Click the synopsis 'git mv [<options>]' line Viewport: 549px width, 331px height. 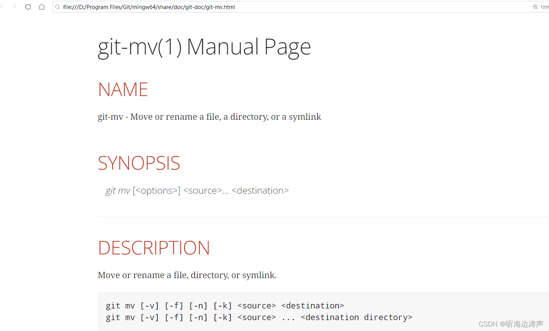point(197,191)
